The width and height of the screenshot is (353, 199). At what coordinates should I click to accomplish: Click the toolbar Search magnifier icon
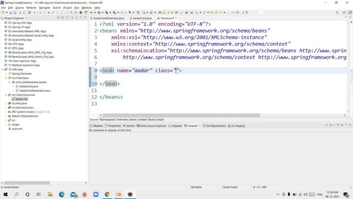pos(337,13)
